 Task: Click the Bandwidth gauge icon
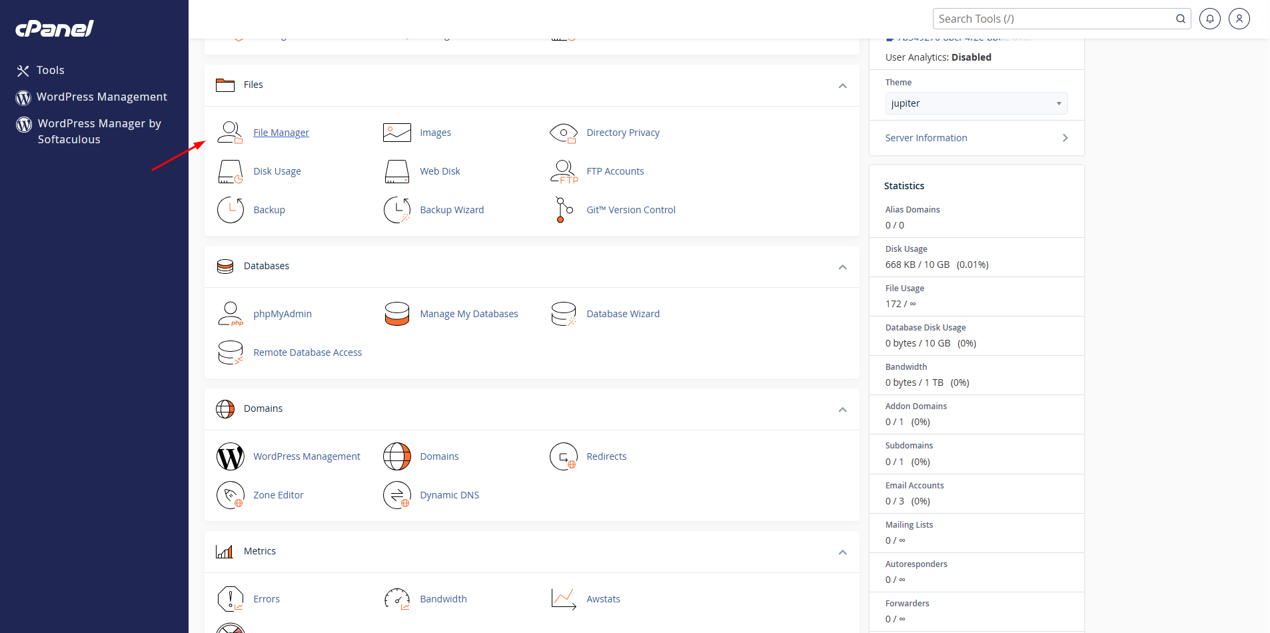click(x=397, y=599)
